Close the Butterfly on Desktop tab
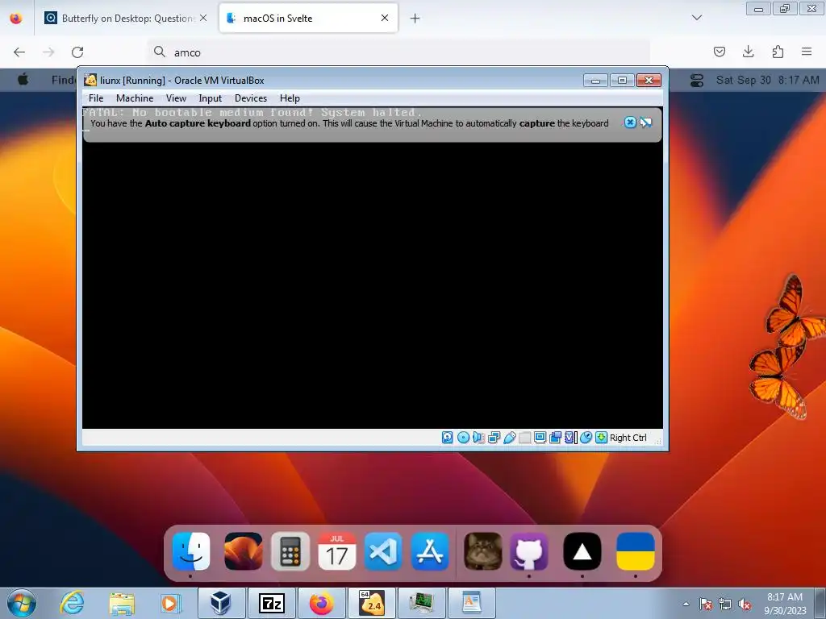Screen dimensions: 826x619 203,18
